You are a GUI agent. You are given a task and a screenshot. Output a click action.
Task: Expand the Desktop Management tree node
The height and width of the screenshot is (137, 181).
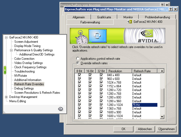pyautogui.click(x=6, y=97)
